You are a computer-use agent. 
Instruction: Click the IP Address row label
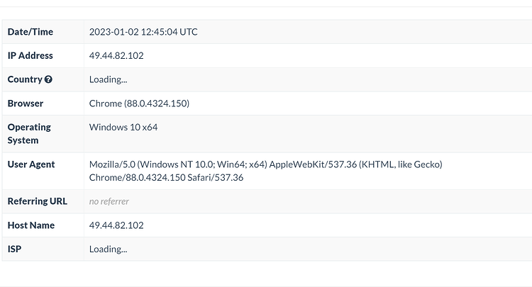tap(31, 55)
